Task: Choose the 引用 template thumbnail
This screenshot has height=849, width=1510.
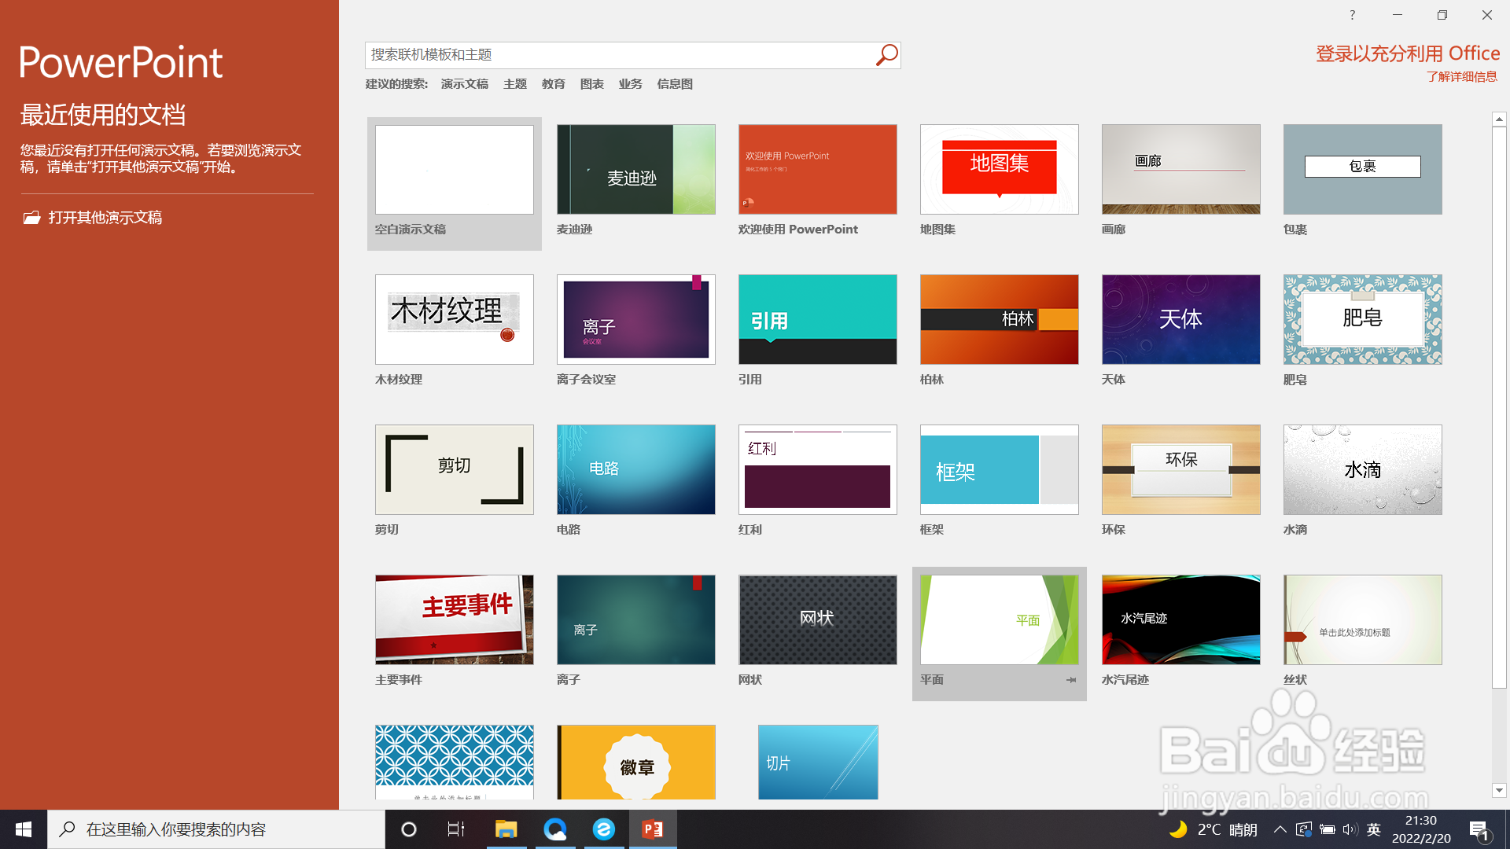Action: [818, 320]
